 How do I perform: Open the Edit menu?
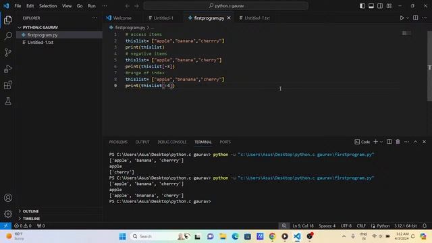pyautogui.click(x=30, y=6)
